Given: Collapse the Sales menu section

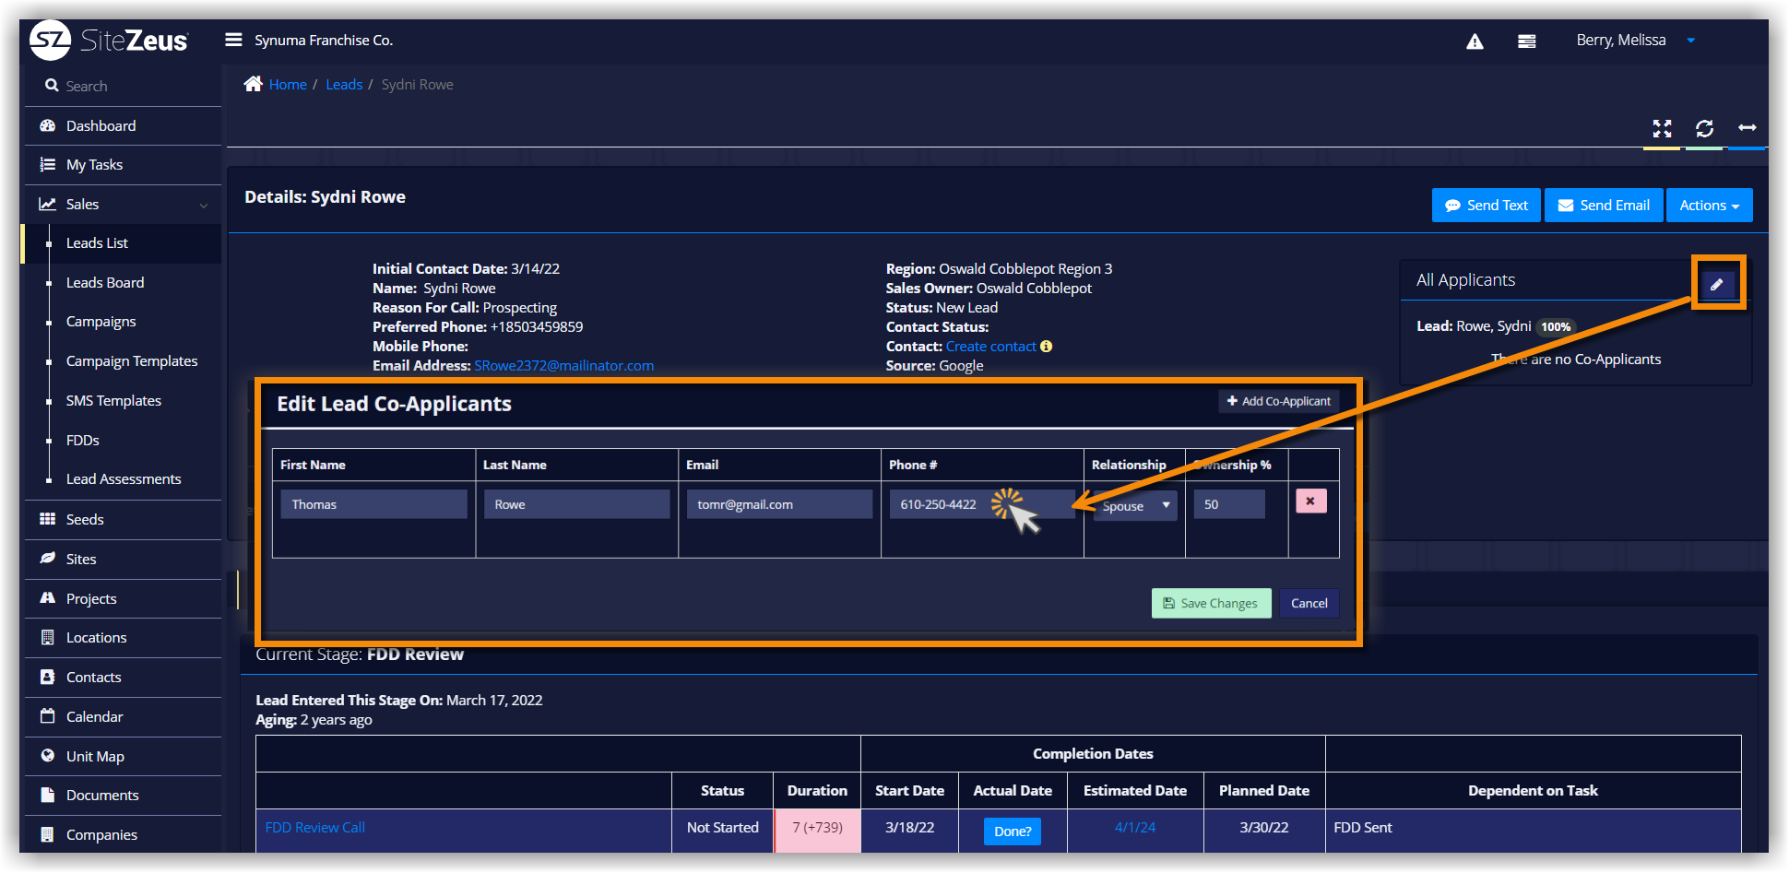Looking at the screenshot, I should (x=123, y=205).
